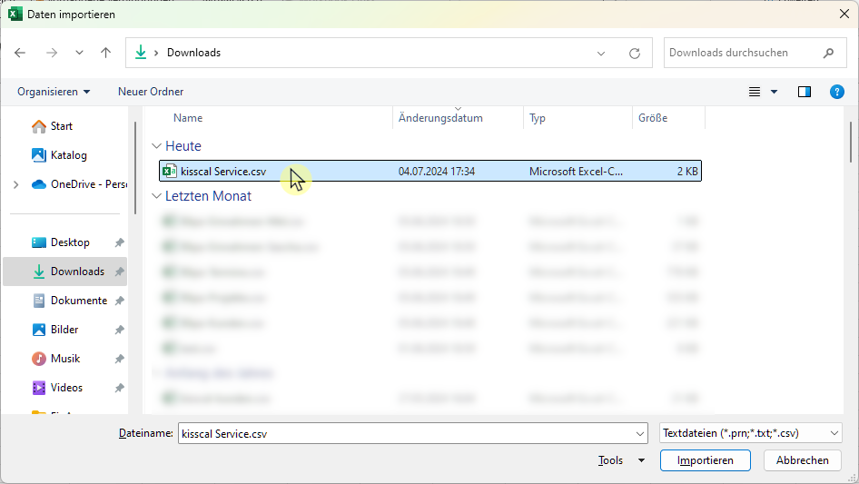This screenshot has height=484, width=859.
Task: Click the pin icon beside Desktop
Action: [120, 242]
